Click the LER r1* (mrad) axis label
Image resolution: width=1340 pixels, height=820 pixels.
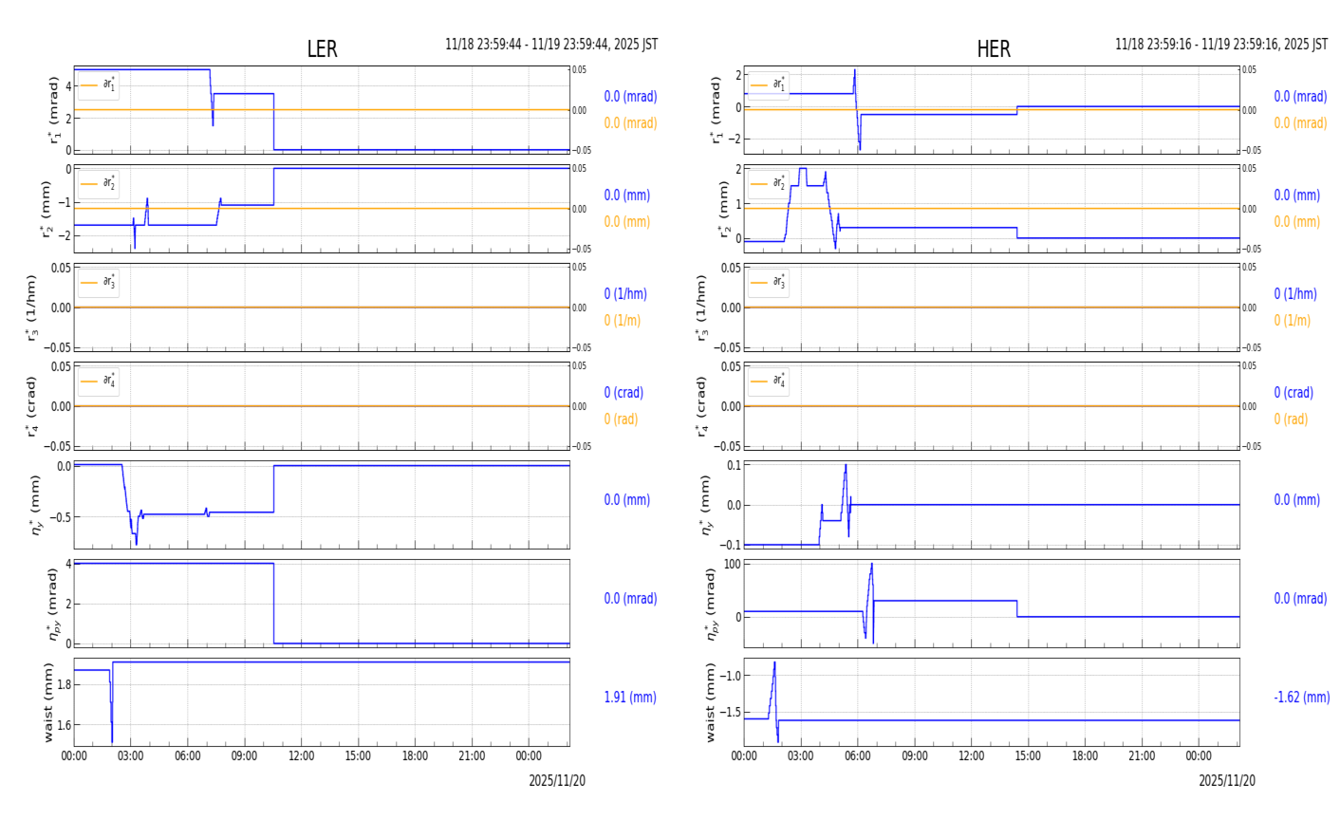(52, 109)
